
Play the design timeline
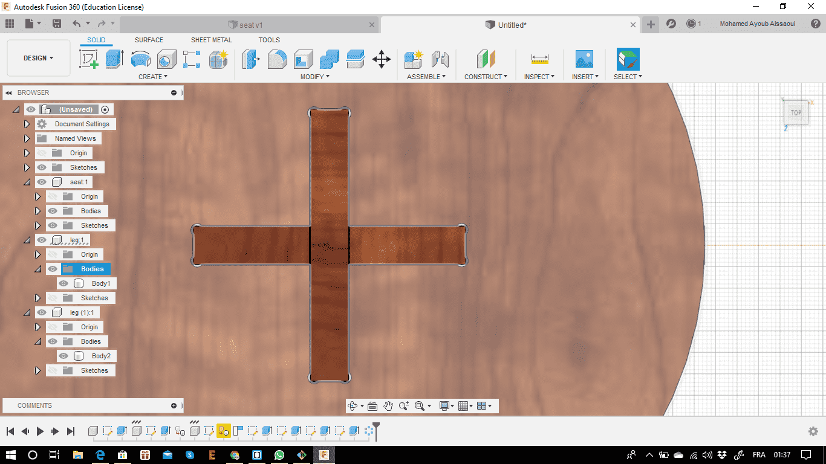(x=40, y=431)
